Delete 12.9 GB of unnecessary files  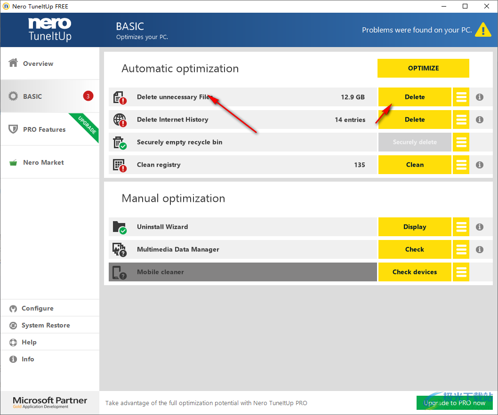[x=415, y=97]
